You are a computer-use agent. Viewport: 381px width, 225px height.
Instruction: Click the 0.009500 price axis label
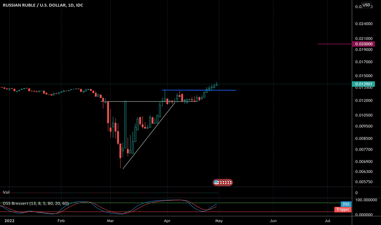tap(364, 126)
